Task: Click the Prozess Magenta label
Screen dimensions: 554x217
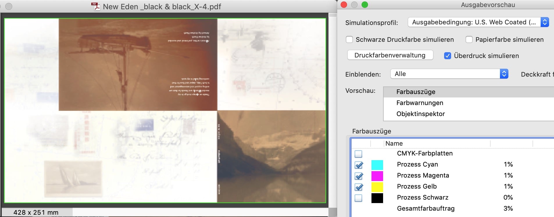Action: click(423, 176)
